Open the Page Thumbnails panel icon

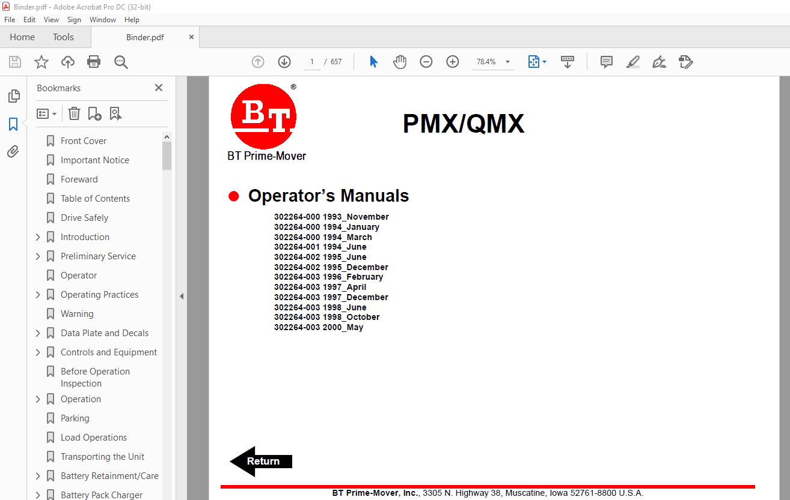point(13,96)
